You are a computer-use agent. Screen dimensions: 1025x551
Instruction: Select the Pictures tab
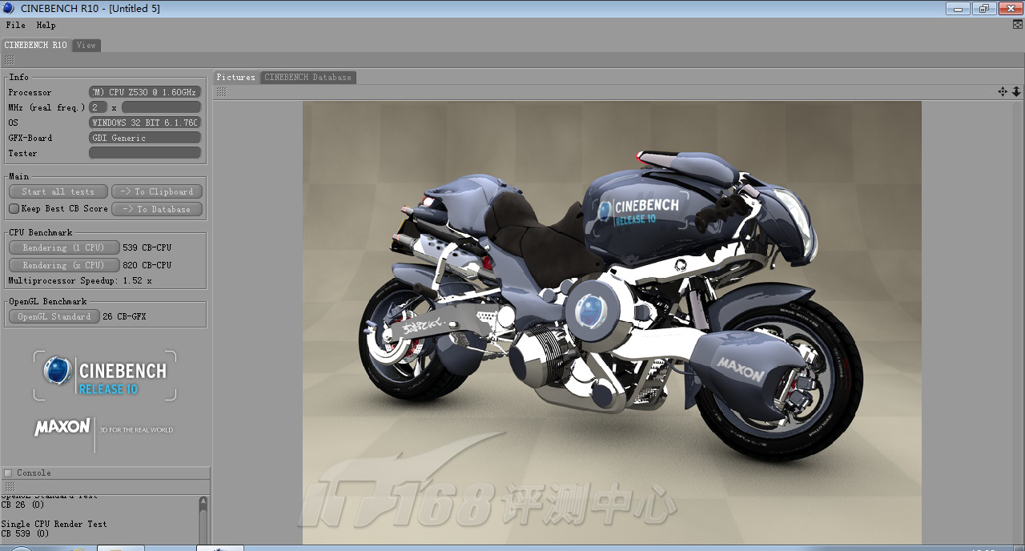[236, 77]
